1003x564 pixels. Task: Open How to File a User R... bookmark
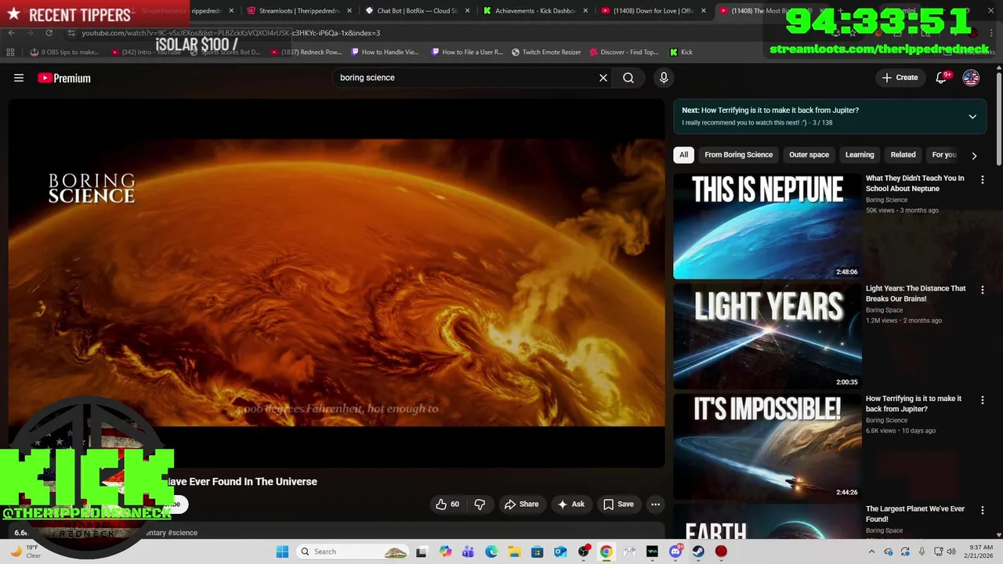467,52
